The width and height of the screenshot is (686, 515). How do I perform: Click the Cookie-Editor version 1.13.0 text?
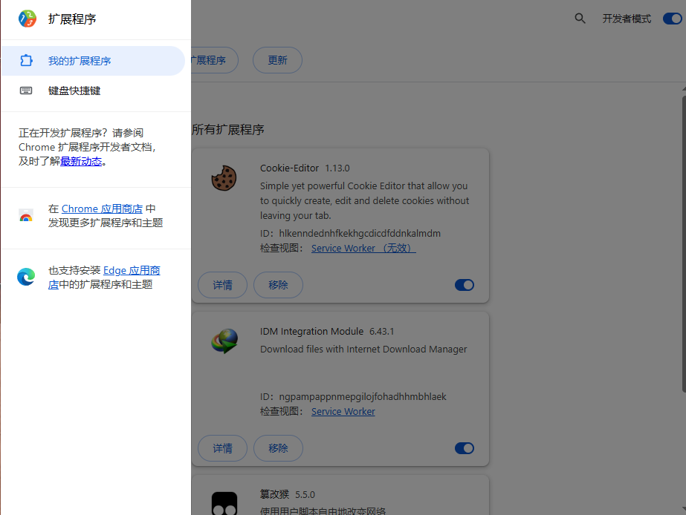point(337,168)
